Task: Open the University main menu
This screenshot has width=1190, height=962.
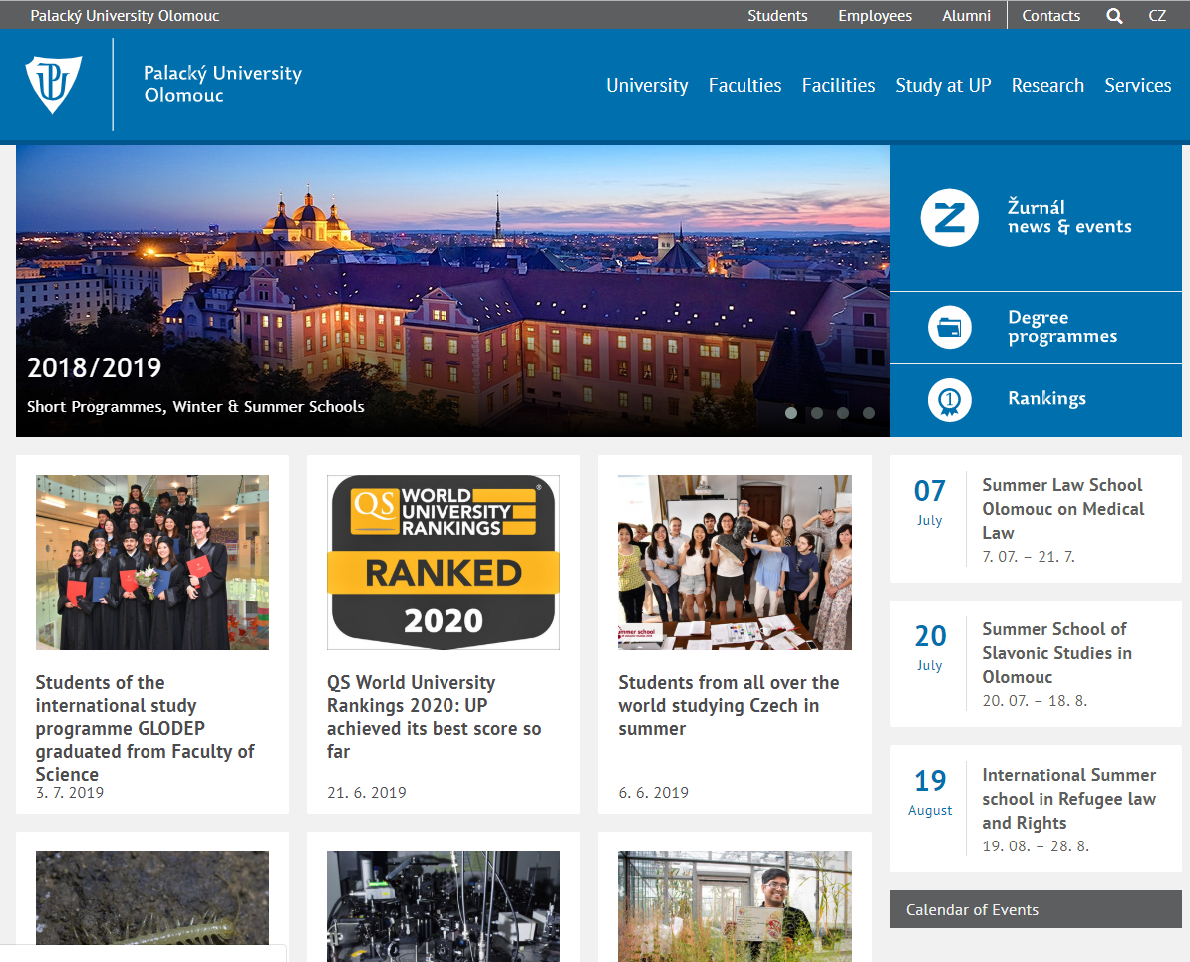Action: click(647, 85)
